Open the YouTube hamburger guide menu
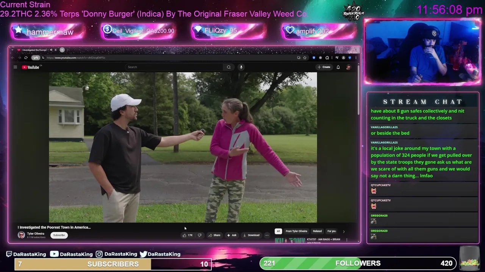Image resolution: width=485 pixels, height=272 pixels. pos(15,67)
